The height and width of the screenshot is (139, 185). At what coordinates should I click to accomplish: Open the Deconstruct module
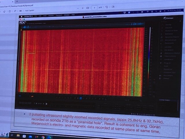pyautogui.click(x=171, y=40)
